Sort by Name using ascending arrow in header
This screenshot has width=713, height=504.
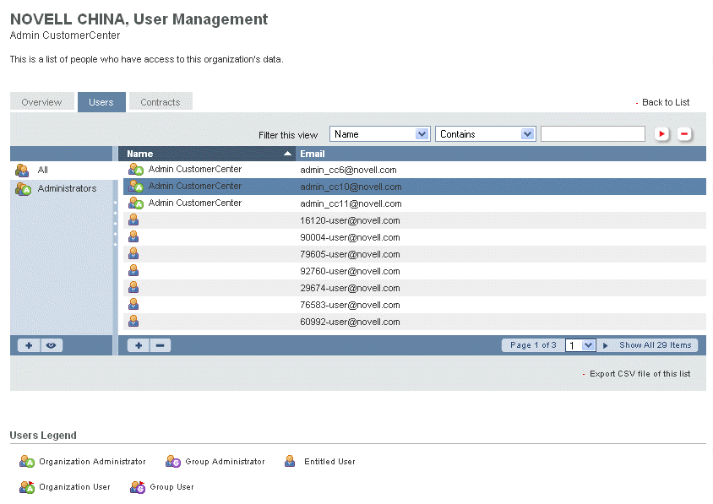coord(288,154)
